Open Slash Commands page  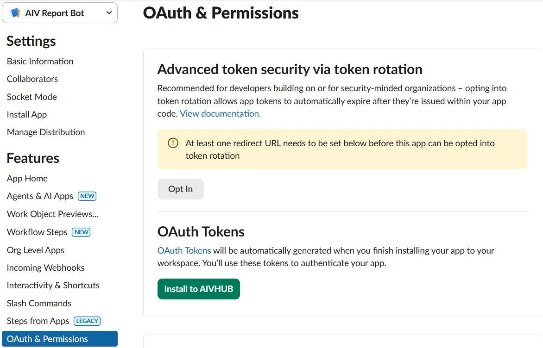[x=39, y=303]
